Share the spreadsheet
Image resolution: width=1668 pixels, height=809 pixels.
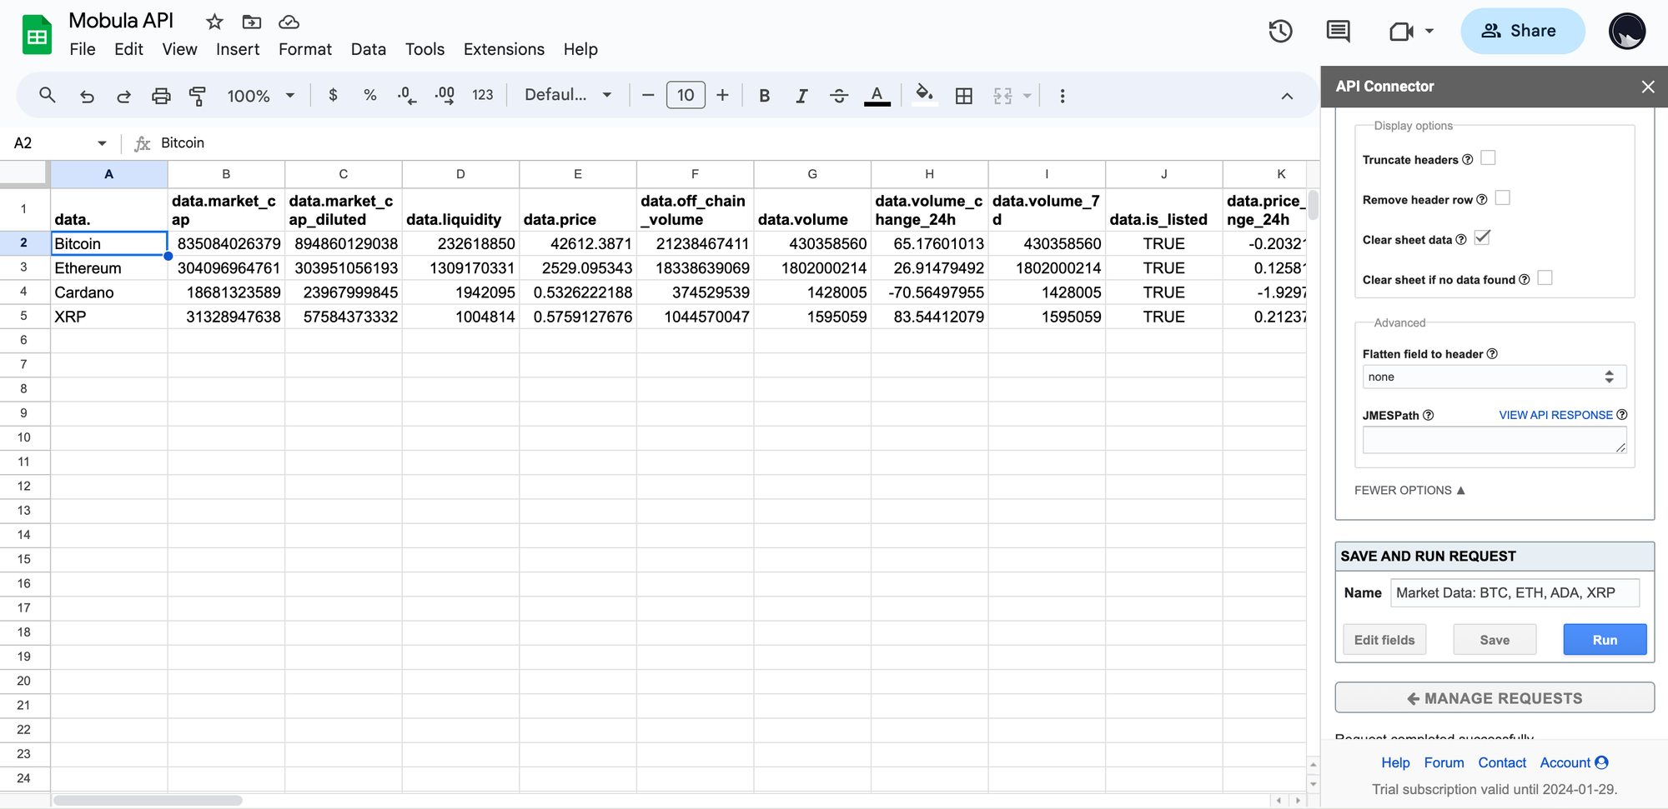(x=1522, y=32)
